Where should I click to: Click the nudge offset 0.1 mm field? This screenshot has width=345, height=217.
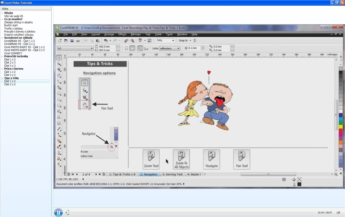click(x=194, y=48)
